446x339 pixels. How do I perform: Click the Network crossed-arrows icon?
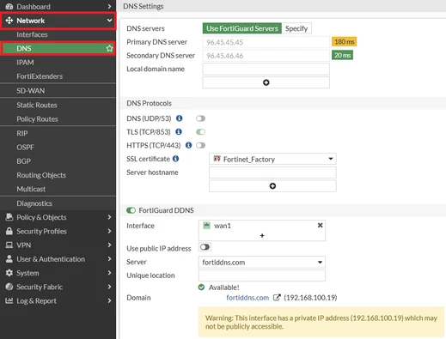pos(9,21)
